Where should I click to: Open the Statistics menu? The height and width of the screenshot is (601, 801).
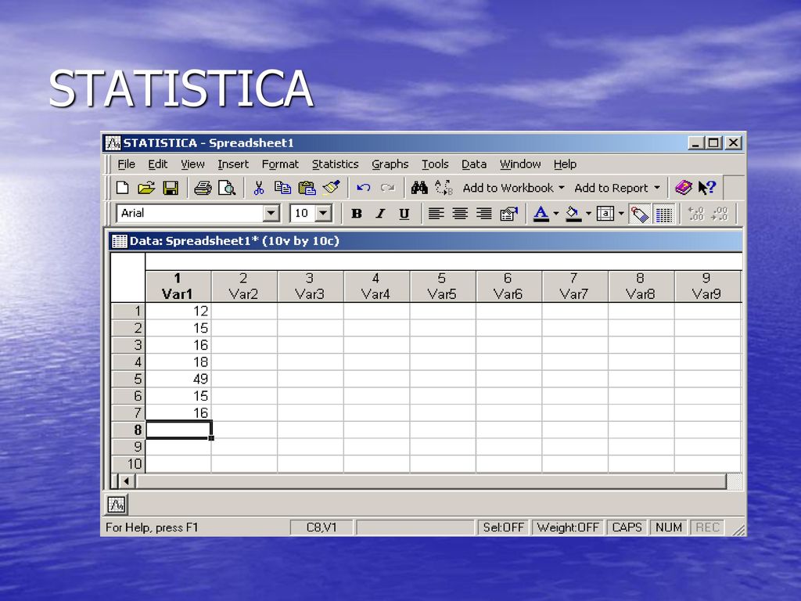pos(335,164)
